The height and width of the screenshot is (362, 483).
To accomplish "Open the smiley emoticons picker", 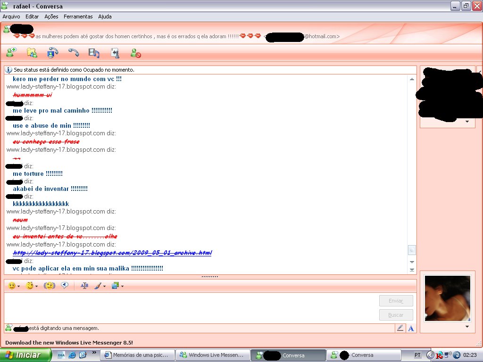I will pyautogui.click(x=12, y=286).
